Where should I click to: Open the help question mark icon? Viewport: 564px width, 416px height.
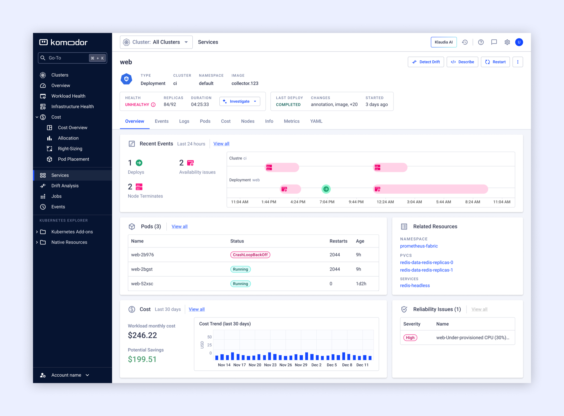tap(481, 42)
